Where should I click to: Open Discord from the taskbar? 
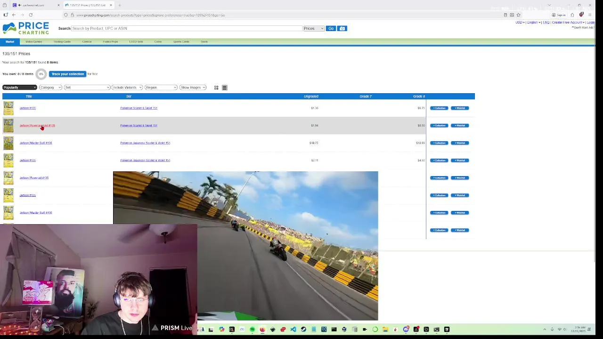[406, 330]
